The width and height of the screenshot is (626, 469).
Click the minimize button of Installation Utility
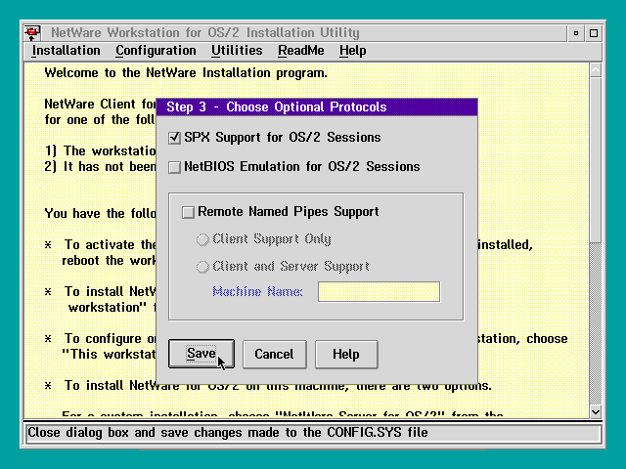tap(576, 33)
